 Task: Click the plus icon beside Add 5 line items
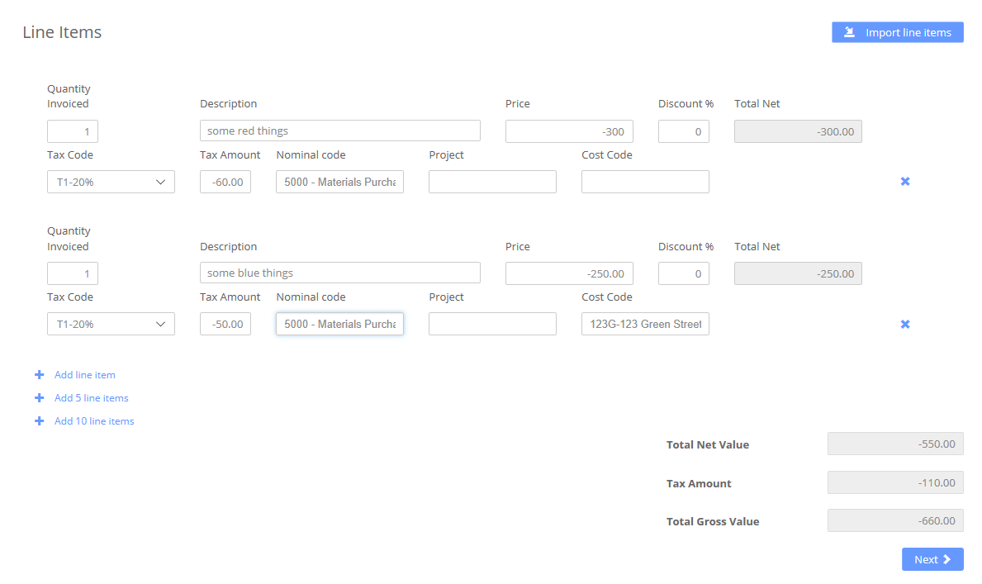[x=40, y=398]
